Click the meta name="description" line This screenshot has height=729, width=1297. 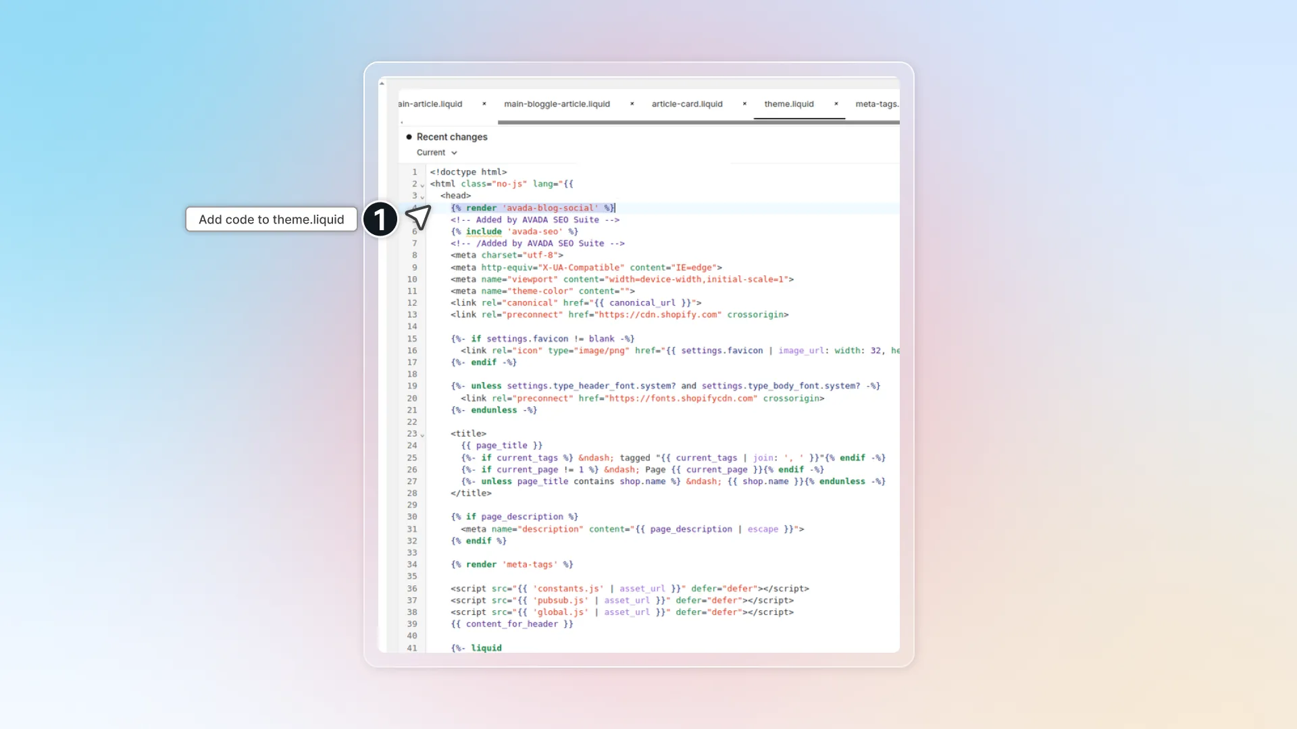click(632, 529)
